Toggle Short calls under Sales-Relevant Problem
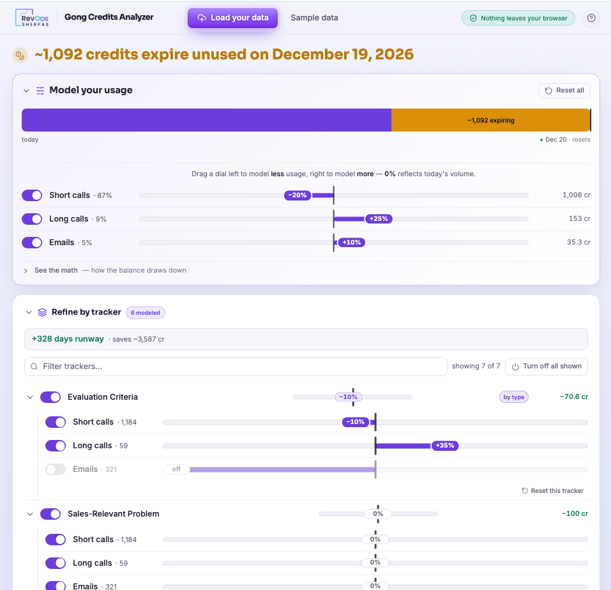Viewport: 611px width, 590px height. click(56, 540)
